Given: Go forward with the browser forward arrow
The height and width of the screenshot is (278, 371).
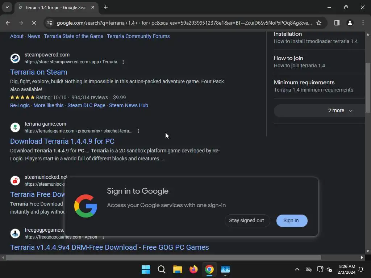Looking at the screenshot, I should tap(21, 23).
